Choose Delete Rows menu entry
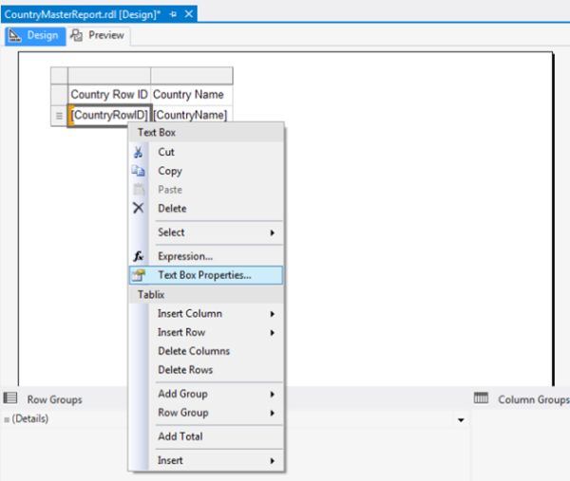 (206, 370)
